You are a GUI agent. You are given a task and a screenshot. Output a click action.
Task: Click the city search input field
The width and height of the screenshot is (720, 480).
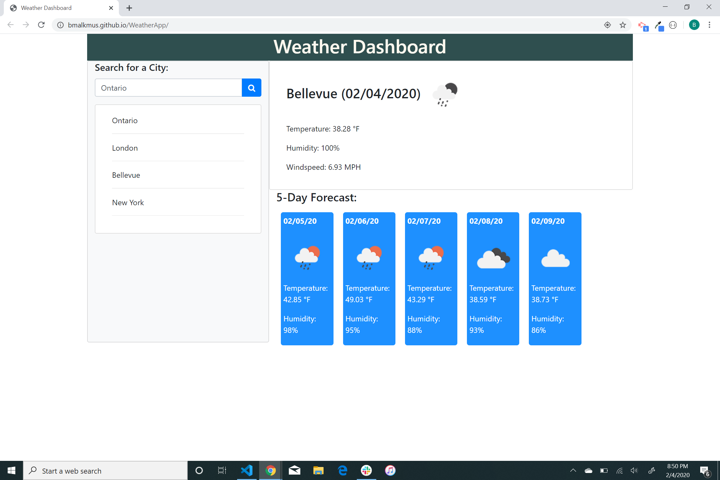tap(168, 88)
